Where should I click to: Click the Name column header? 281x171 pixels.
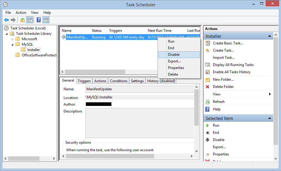(x=75, y=31)
